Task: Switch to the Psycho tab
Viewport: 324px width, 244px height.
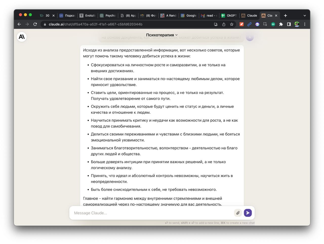Action: [x=108, y=15]
